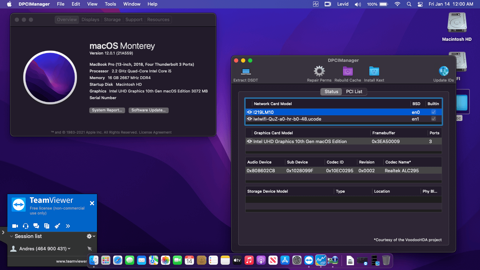Screen dimensions: 480x270
Task: Close the TeamViewer panel with the X
Action: 92,203
